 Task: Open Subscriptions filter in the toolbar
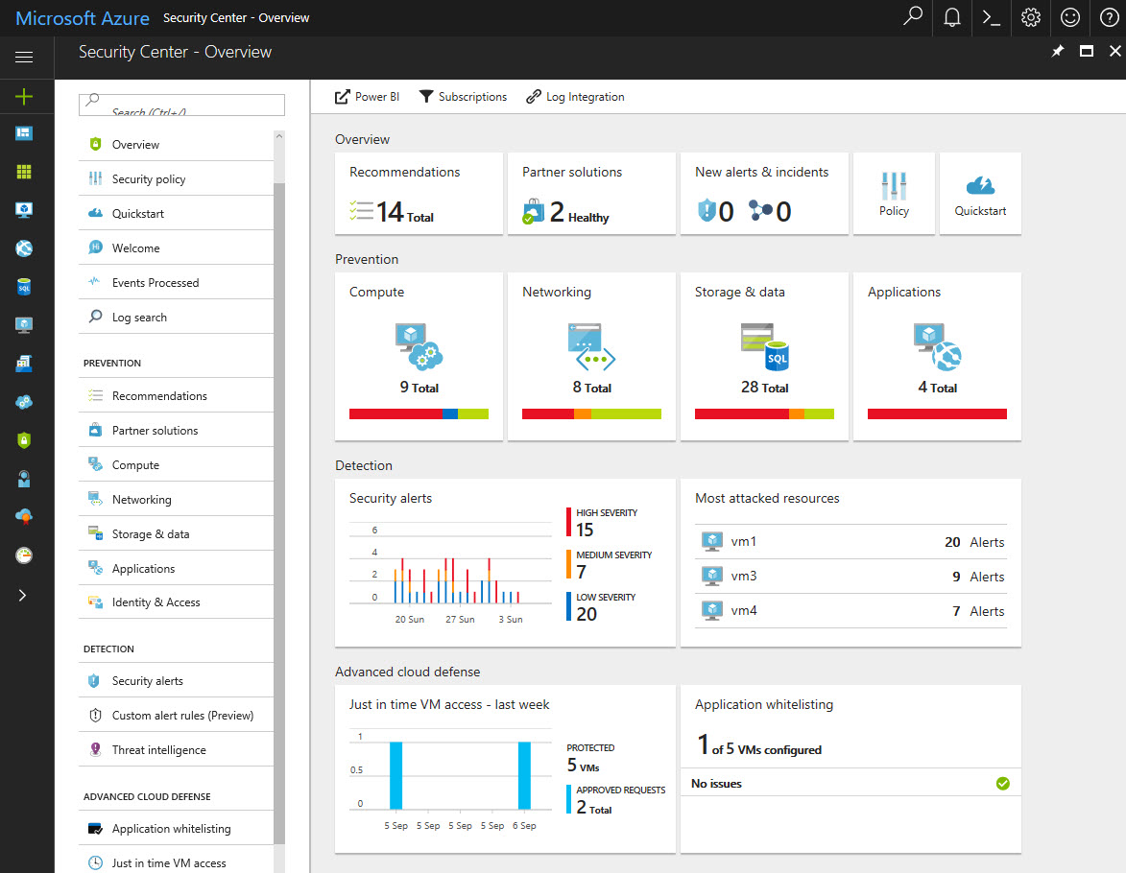click(x=464, y=96)
